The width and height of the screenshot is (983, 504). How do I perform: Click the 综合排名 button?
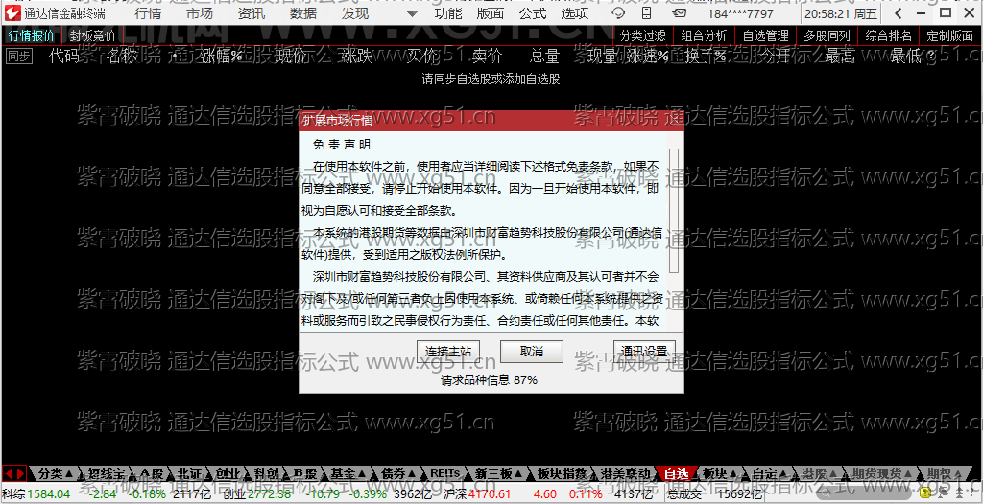[889, 35]
